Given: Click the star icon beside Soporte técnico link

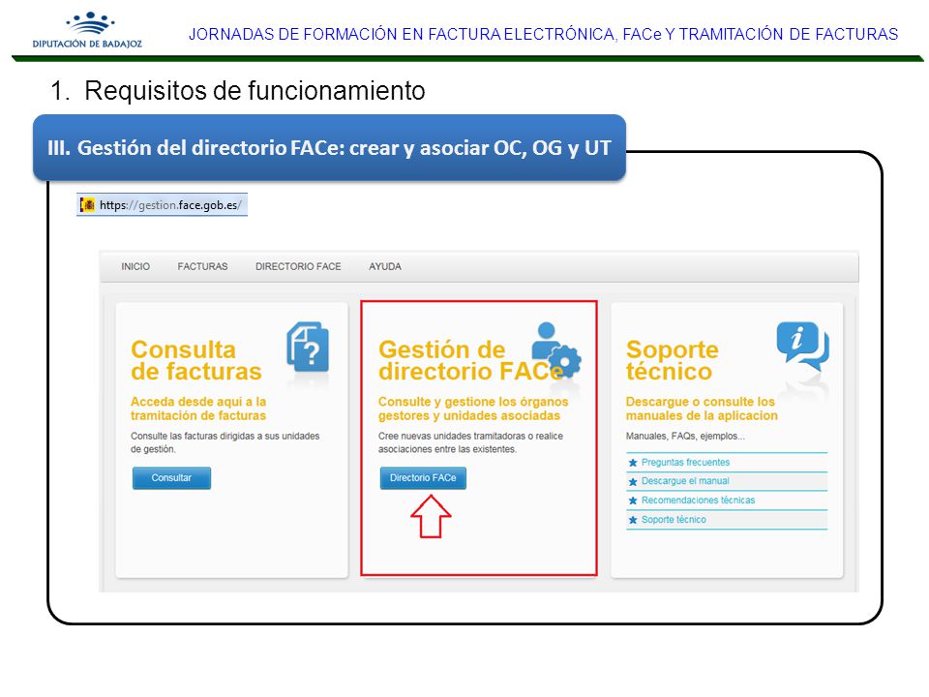Looking at the screenshot, I should tap(633, 520).
